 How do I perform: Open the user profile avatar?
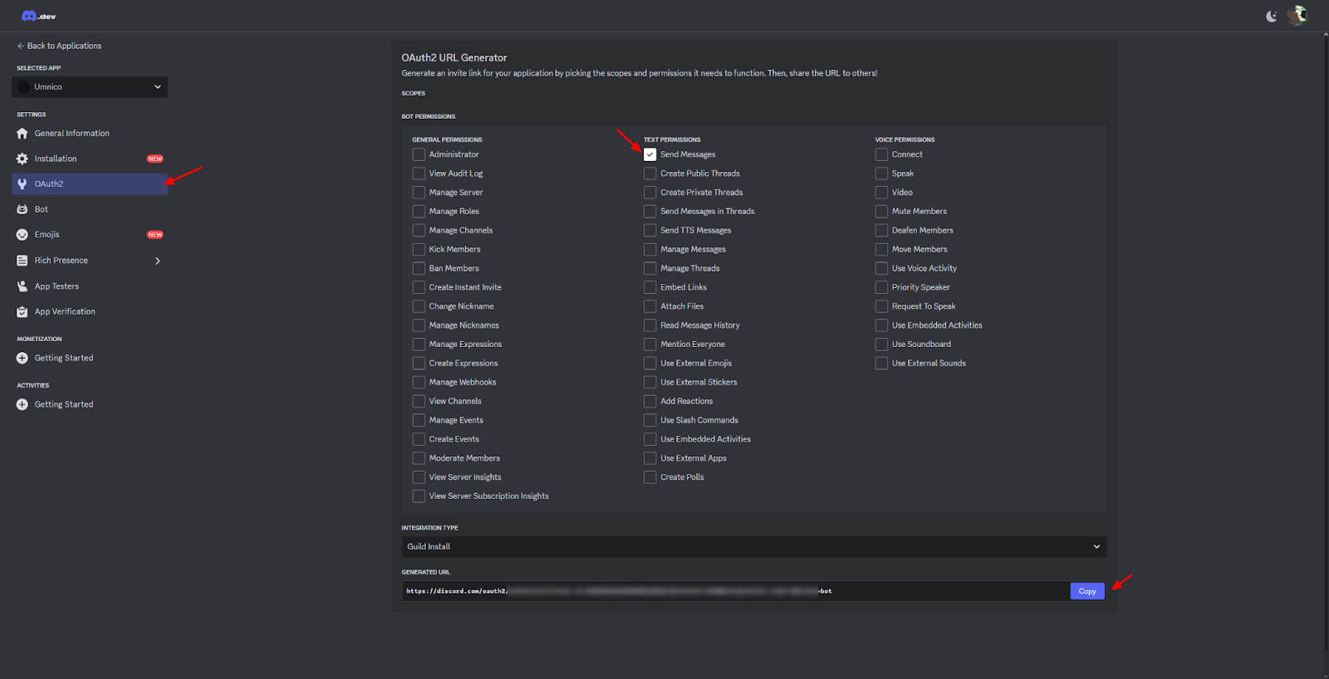[1297, 16]
